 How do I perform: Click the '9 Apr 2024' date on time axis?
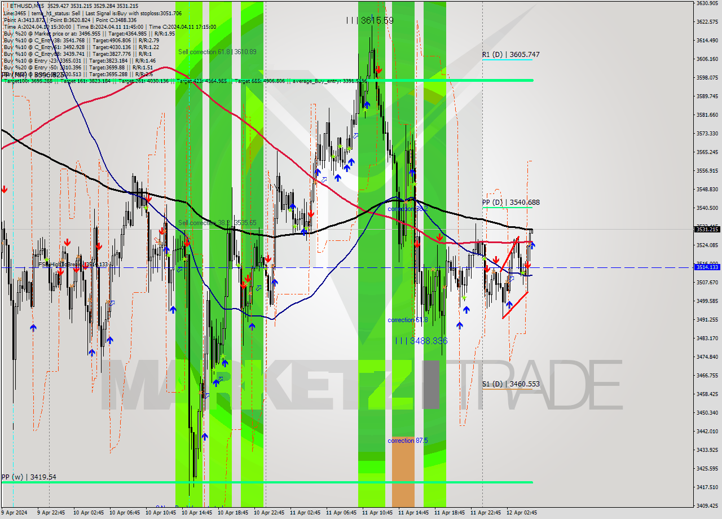click(x=15, y=513)
